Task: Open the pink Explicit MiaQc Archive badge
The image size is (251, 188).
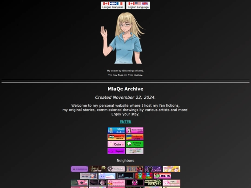Action: point(135,130)
